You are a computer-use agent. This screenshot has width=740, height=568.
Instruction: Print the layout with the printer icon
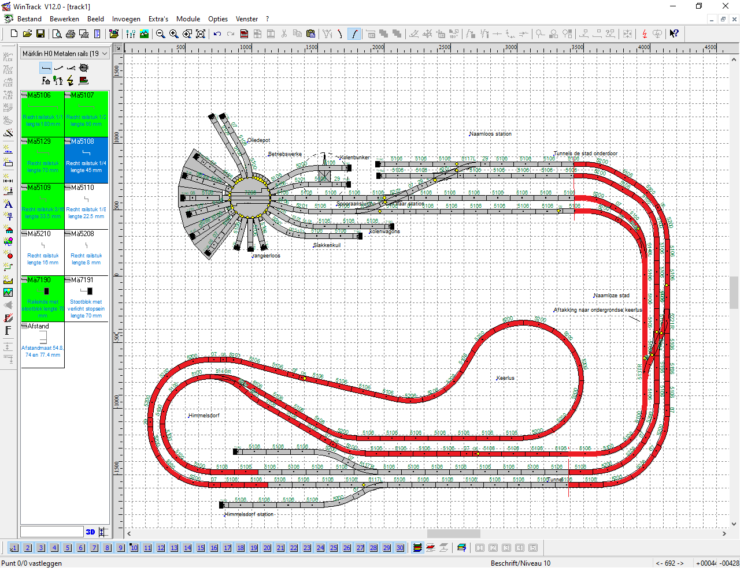point(71,34)
